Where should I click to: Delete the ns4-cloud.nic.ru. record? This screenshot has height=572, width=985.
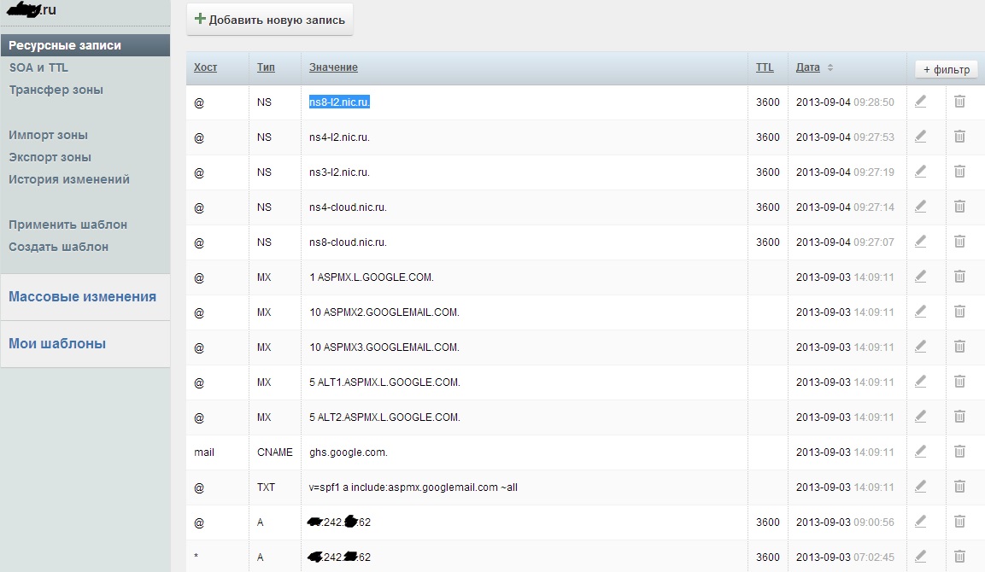click(x=959, y=207)
